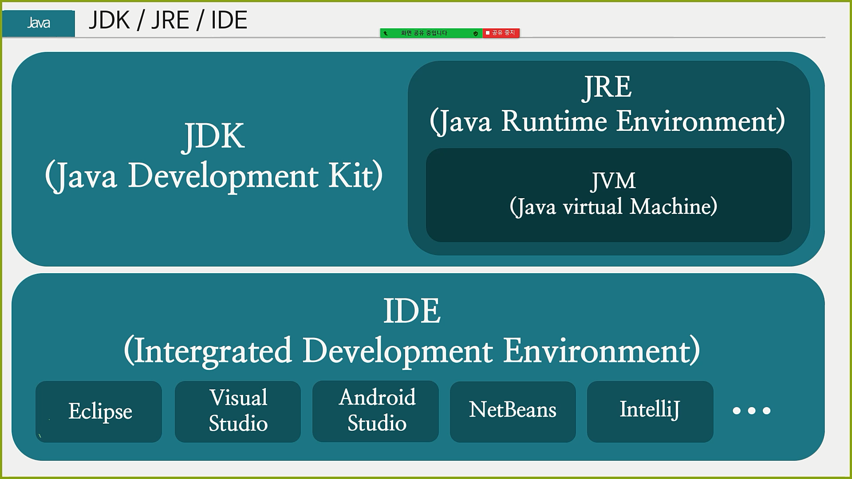Select the Eclipse box
852x479 pixels.
99,411
